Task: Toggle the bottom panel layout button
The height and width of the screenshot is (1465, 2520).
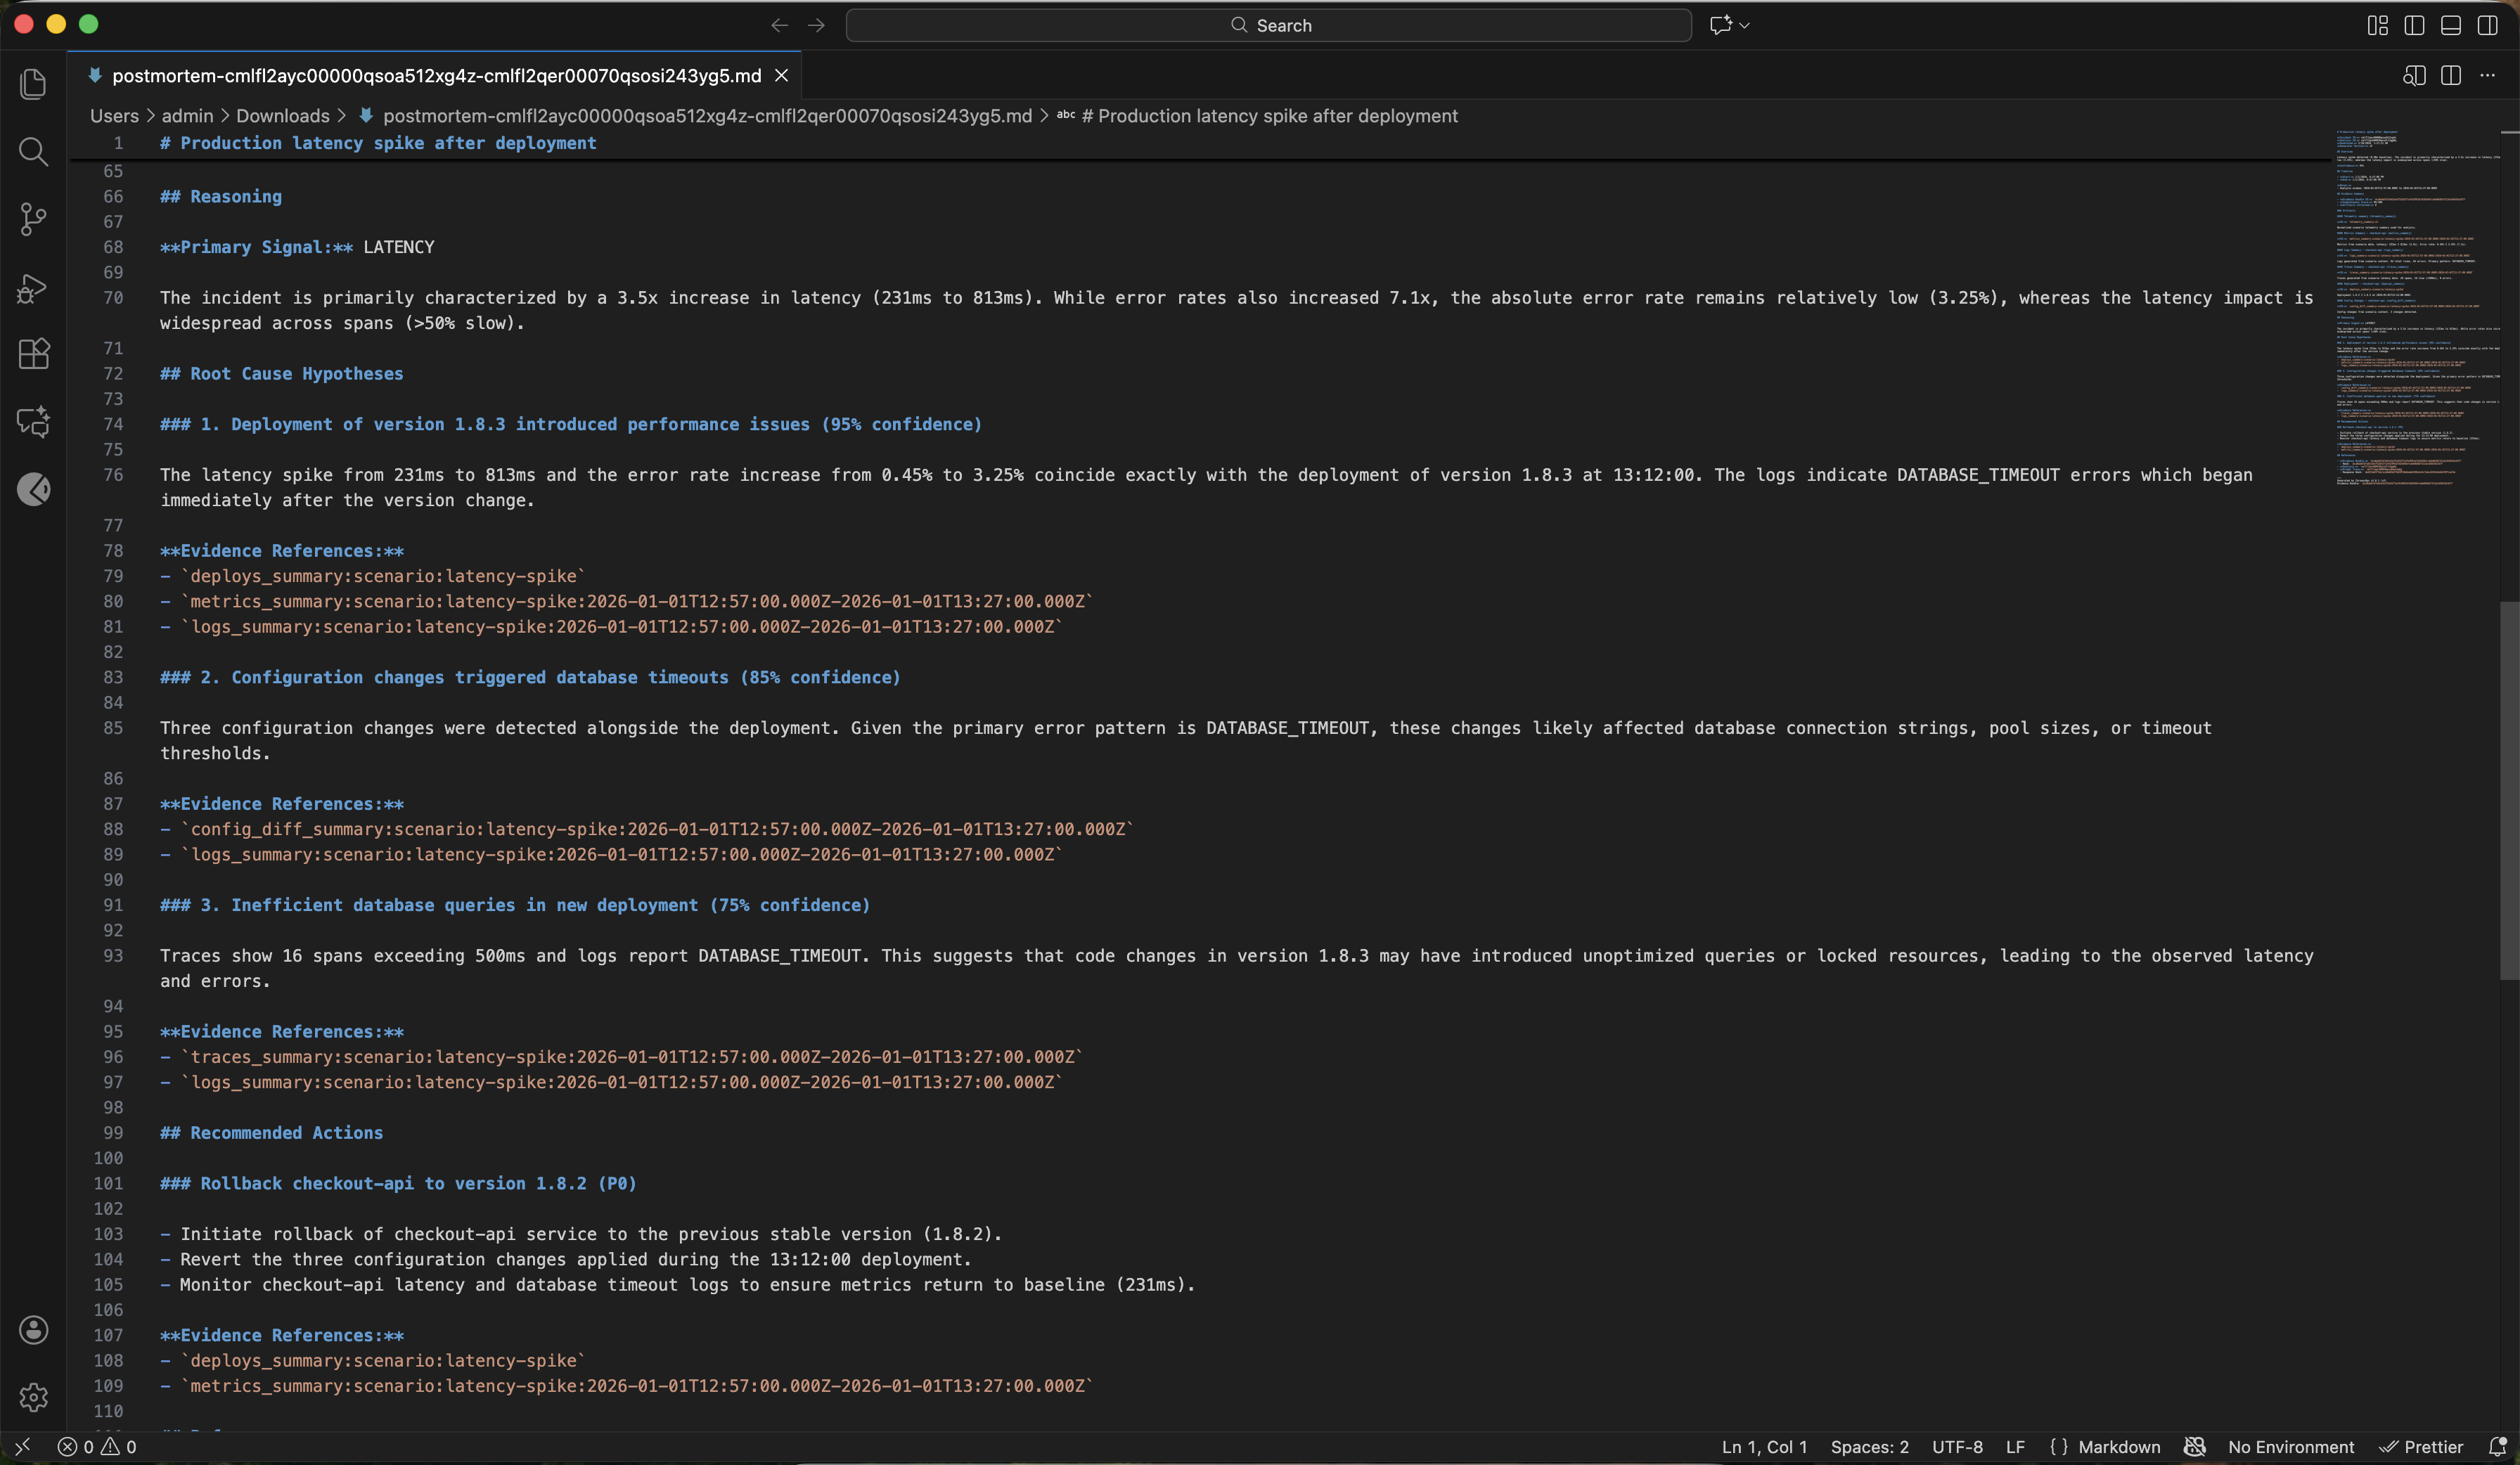Action: point(2451,25)
